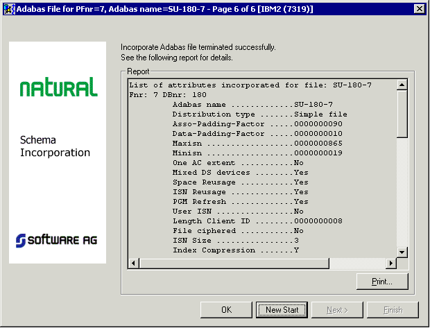This screenshot has width=430, height=328.
Task: Click the vertical scrollbar thumb in the report
Action: coord(402,114)
